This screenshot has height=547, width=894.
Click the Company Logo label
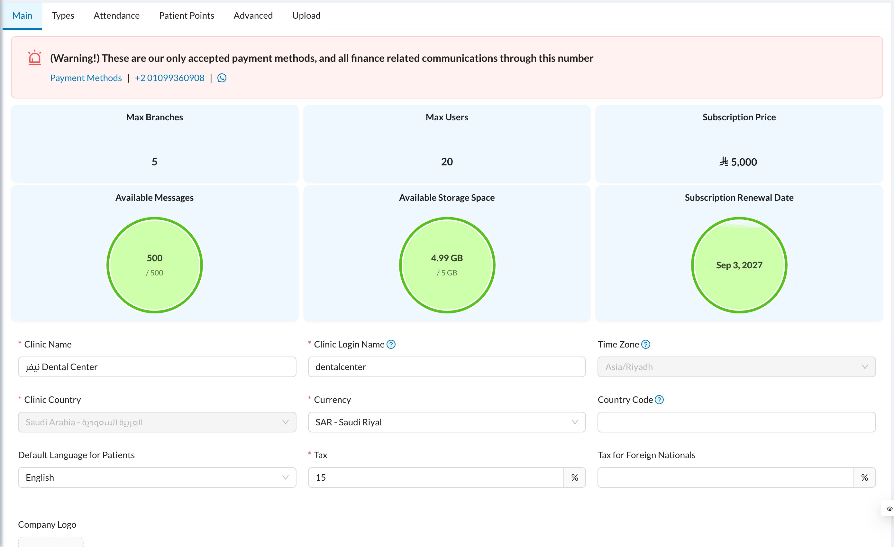click(x=47, y=524)
